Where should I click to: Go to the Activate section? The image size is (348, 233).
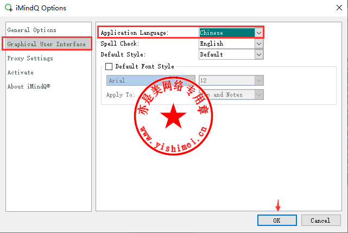pyautogui.click(x=21, y=72)
